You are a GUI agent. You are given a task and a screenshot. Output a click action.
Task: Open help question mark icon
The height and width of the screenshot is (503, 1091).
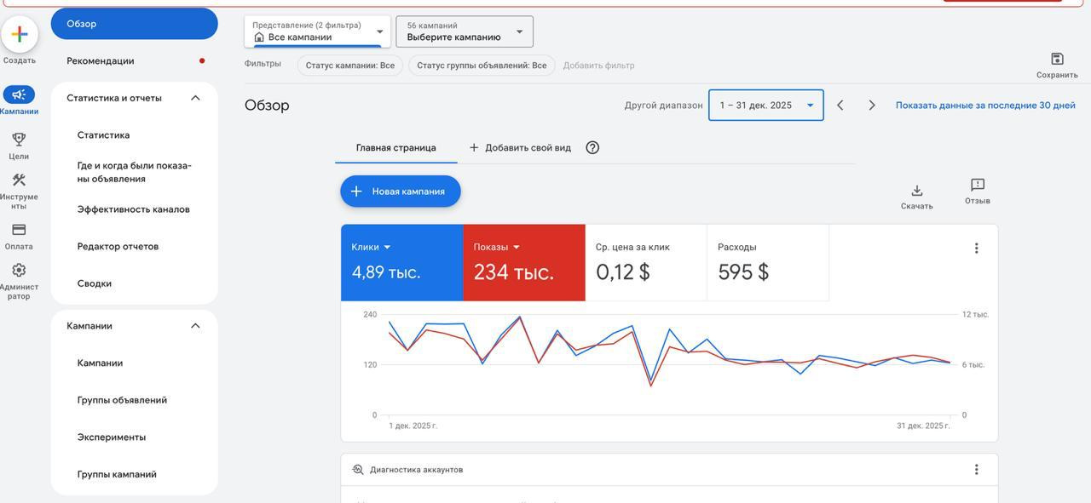[x=592, y=147]
